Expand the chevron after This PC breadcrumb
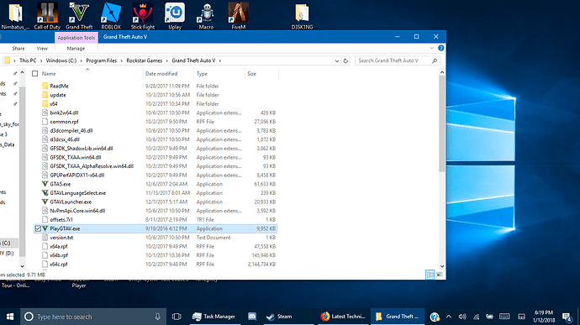580x325 pixels. click(x=41, y=60)
